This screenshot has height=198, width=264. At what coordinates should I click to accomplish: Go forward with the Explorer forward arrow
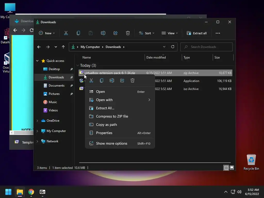[x=48, y=47]
